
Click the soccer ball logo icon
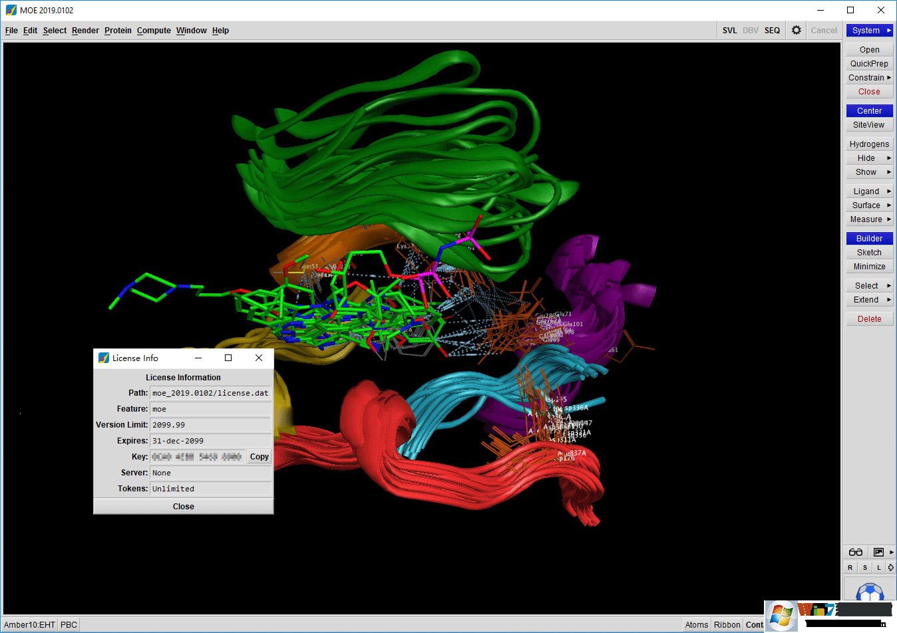870,591
